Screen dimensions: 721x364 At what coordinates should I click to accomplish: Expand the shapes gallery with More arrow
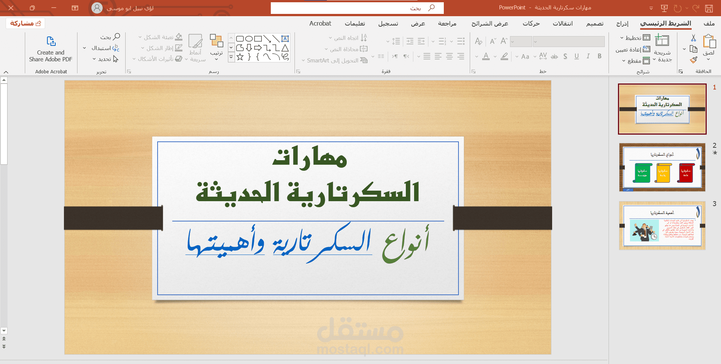click(231, 57)
